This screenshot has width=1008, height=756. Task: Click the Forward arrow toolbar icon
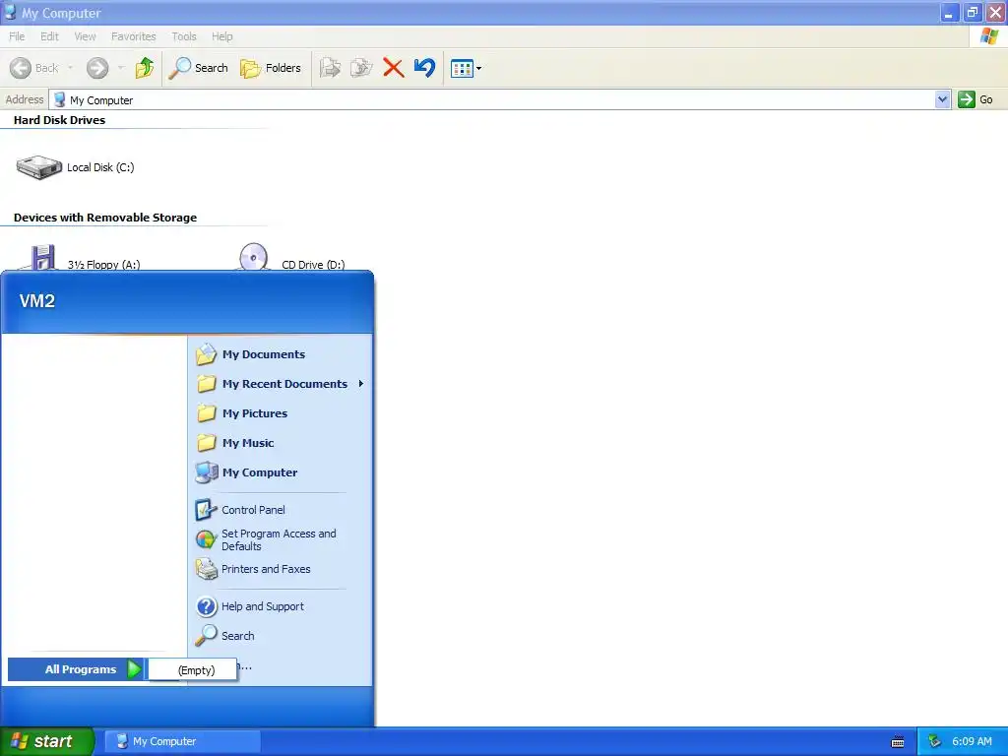pos(97,68)
